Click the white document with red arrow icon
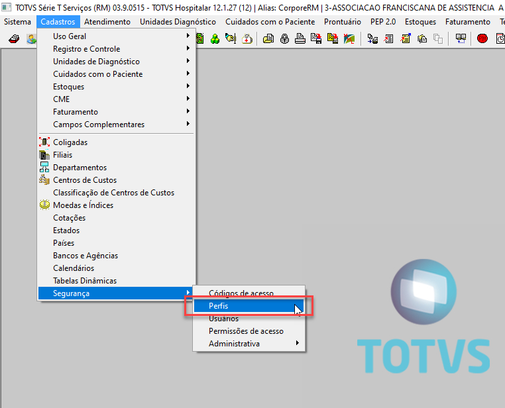 coord(389,39)
